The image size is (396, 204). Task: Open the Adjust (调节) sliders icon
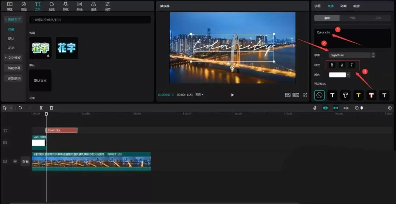tap(107, 6)
